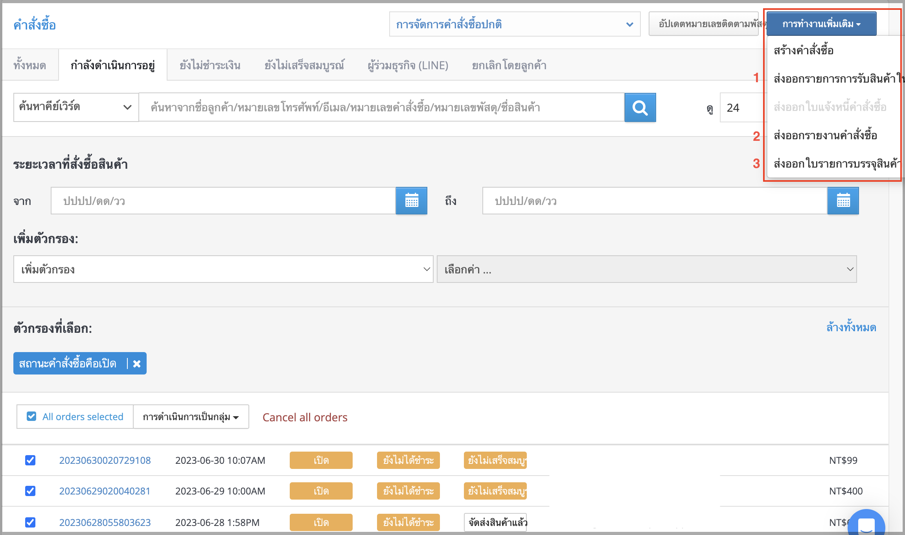Choose 'ส่งออกรายงานคำสั่งซื้อ' menu item

coord(826,135)
